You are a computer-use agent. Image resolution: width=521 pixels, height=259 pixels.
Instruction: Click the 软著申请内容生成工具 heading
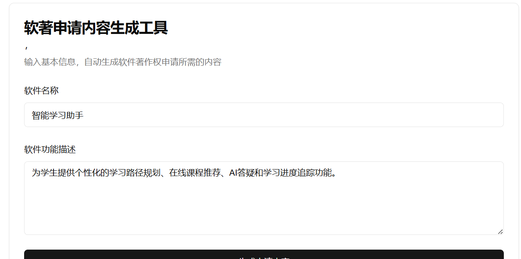click(x=96, y=28)
